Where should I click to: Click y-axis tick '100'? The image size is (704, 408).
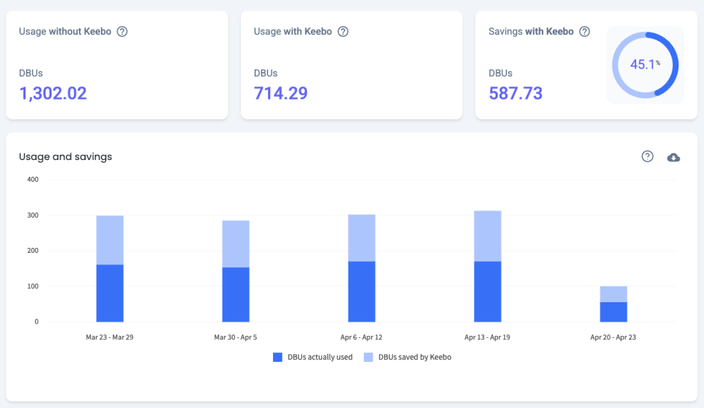[x=33, y=286]
